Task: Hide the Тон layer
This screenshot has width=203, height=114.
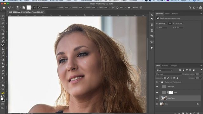Action: pos(157,92)
